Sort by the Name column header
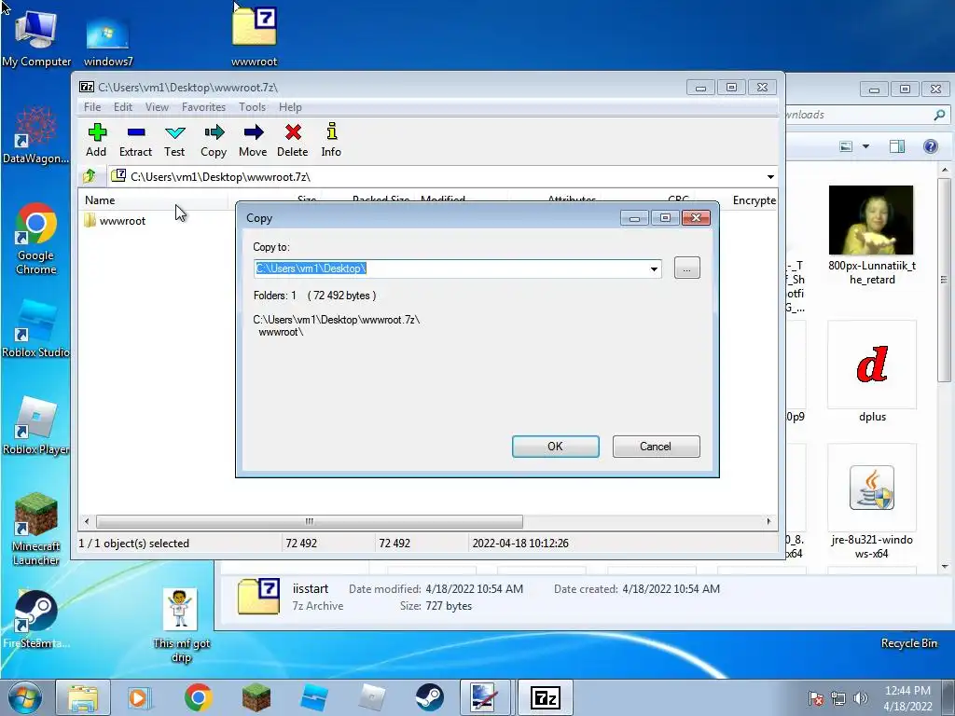The height and width of the screenshot is (716, 955). coord(153,200)
